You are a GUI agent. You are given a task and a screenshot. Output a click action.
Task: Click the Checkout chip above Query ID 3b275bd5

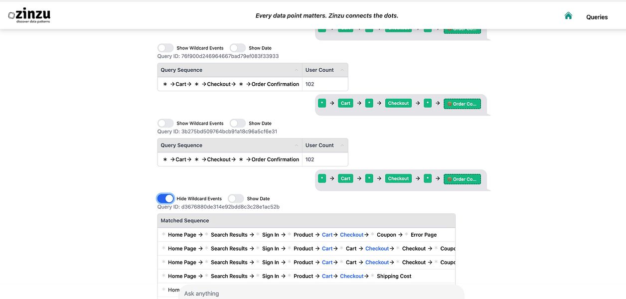[398, 103]
